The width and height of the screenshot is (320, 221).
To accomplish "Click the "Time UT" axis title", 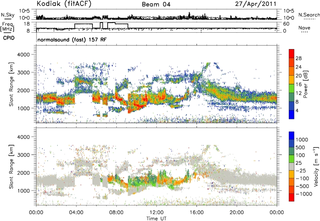I will pos(156,219).
